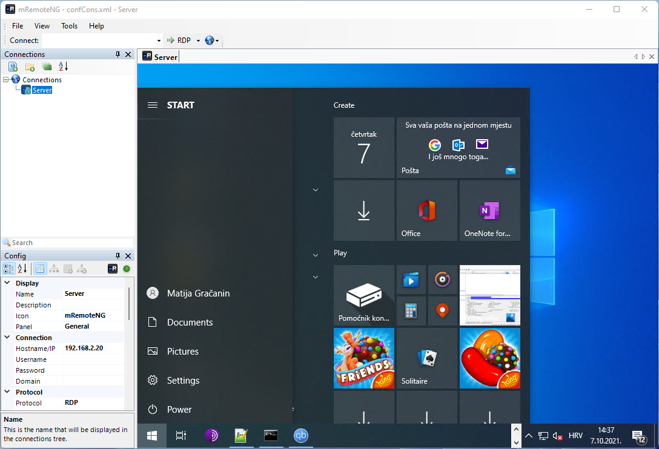659x449 pixels.
Task: Click New Connection icon in Connections panel
Action: point(13,67)
